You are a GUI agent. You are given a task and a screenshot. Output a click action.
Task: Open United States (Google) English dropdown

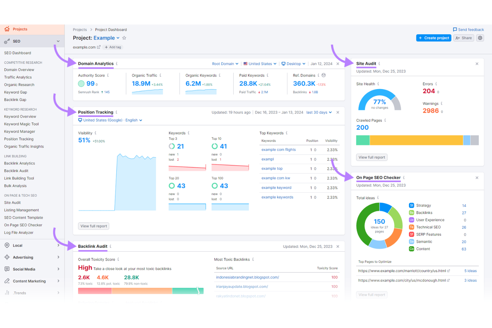pyautogui.click(x=110, y=120)
